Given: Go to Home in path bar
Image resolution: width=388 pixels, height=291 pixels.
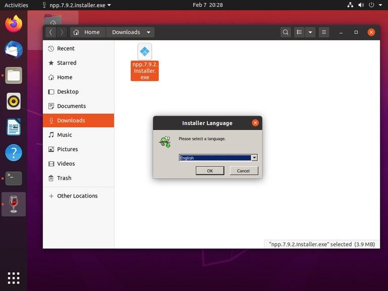Looking at the screenshot, I should coord(86,32).
